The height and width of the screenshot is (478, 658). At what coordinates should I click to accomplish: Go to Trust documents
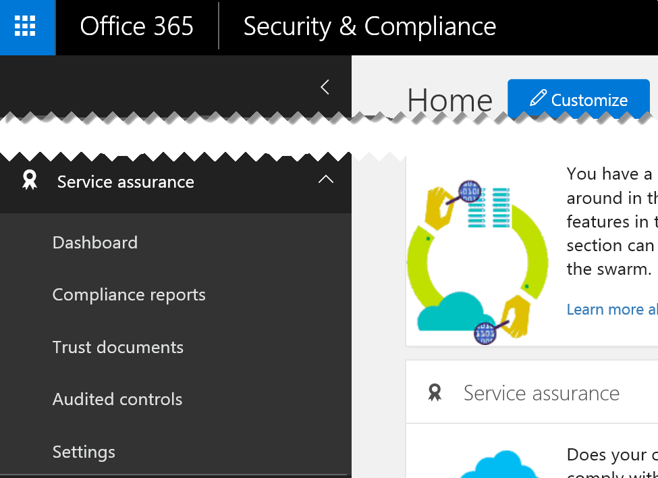click(118, 348)
